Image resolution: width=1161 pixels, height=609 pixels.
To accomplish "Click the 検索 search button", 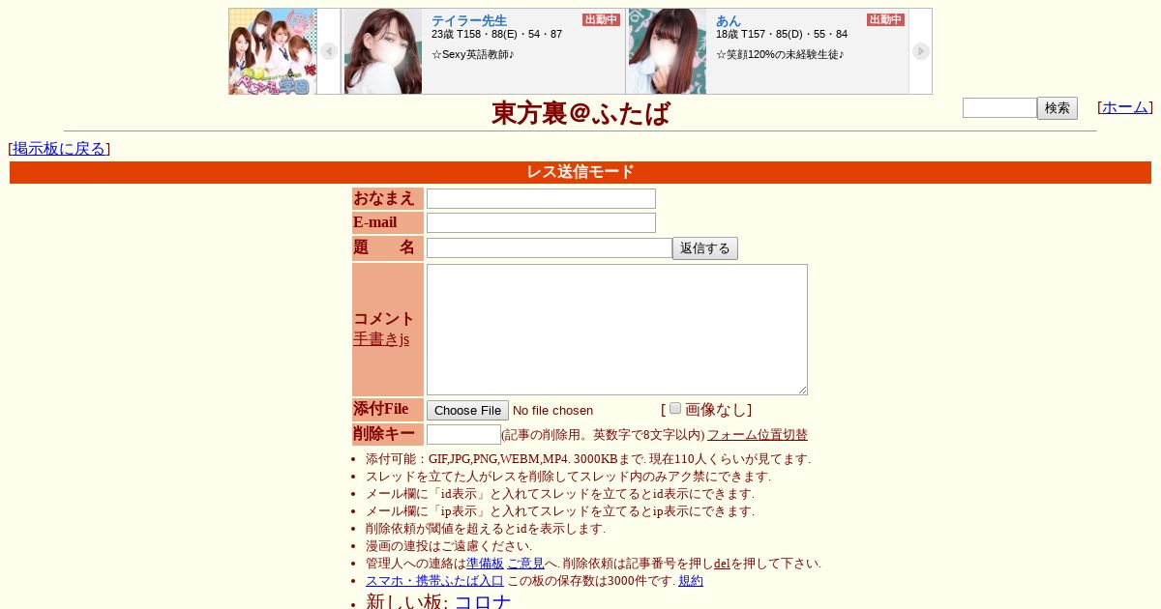I will tap(1057, 108).
